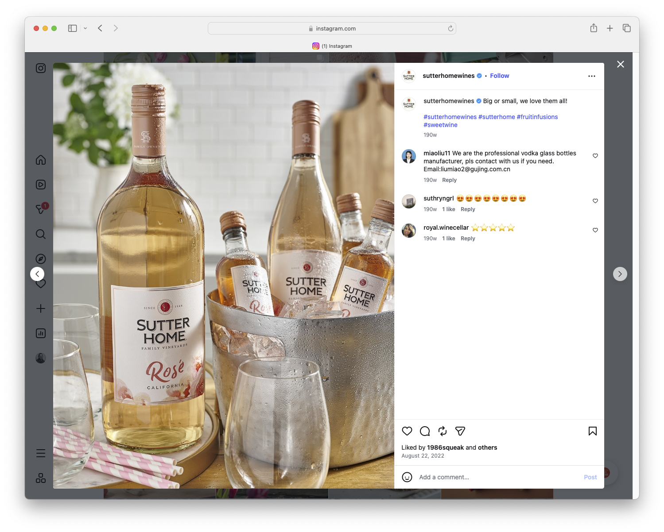Select the (1) Instagram tab
The width and height of the screenshot is (664, 532).
(x=332, y=46)
